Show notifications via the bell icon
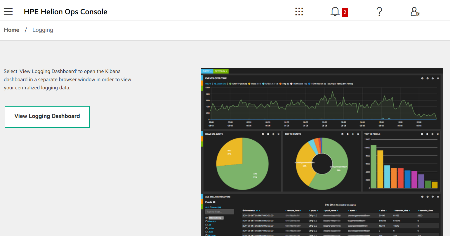This screenshot has height=236, width=450. tap(335, 12)
